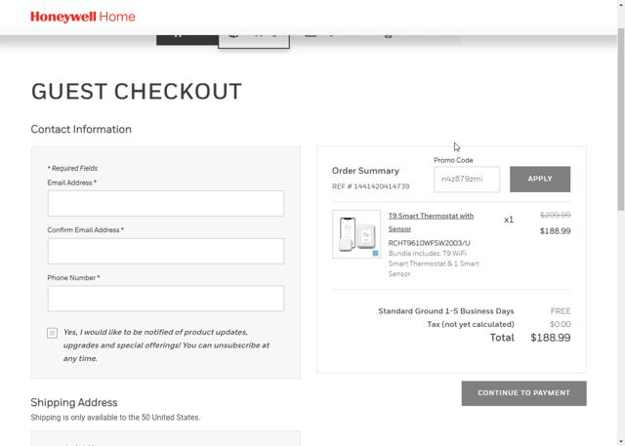The width and height of the screenshot is (625, 446).
Task: Select the order REF # 144142041473 text
Action: click(371, 186)
